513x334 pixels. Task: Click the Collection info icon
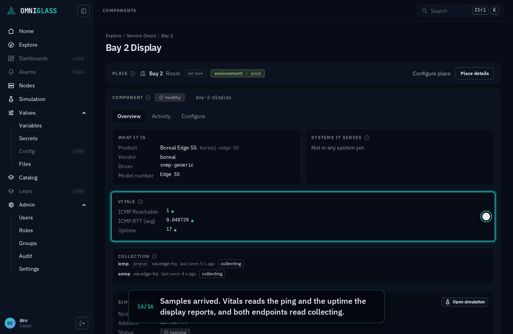[x=154, y=256]
